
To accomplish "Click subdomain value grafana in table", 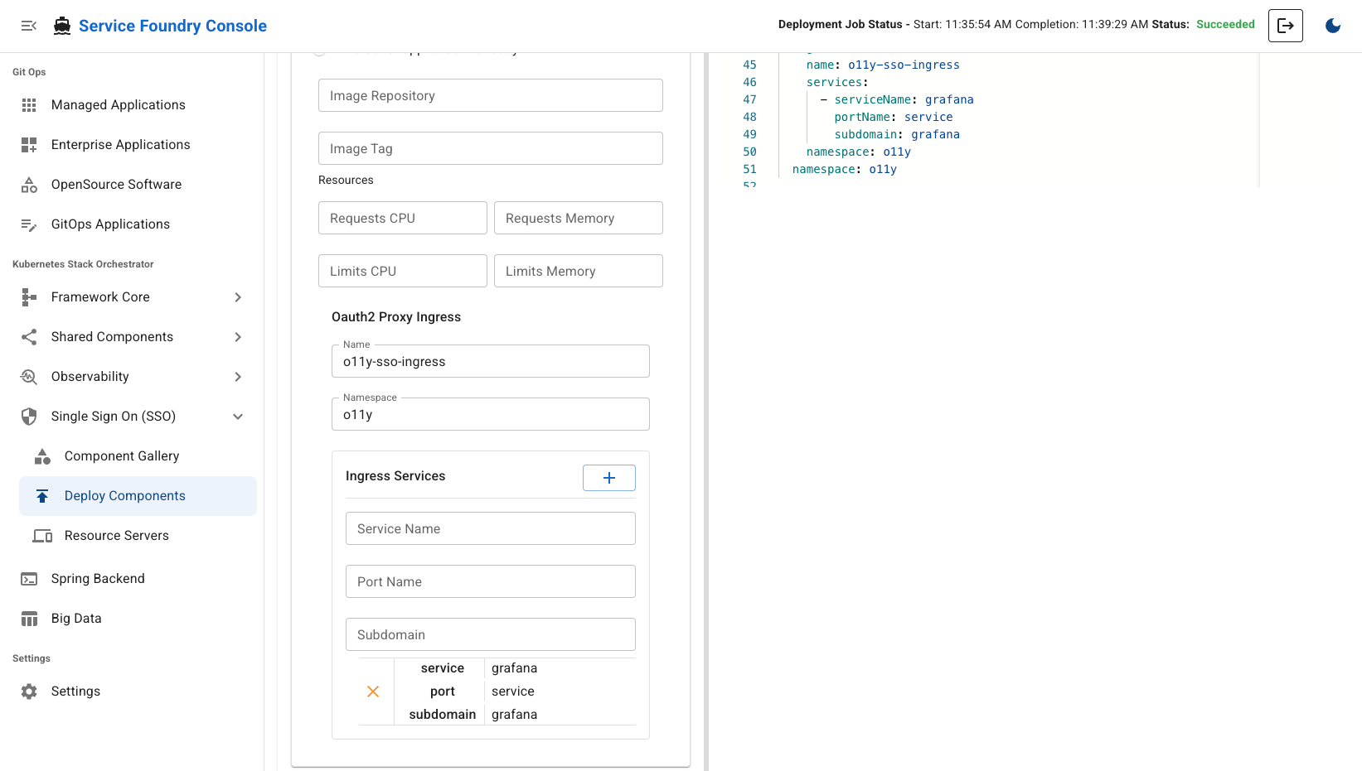I will [x=514, y=715].
